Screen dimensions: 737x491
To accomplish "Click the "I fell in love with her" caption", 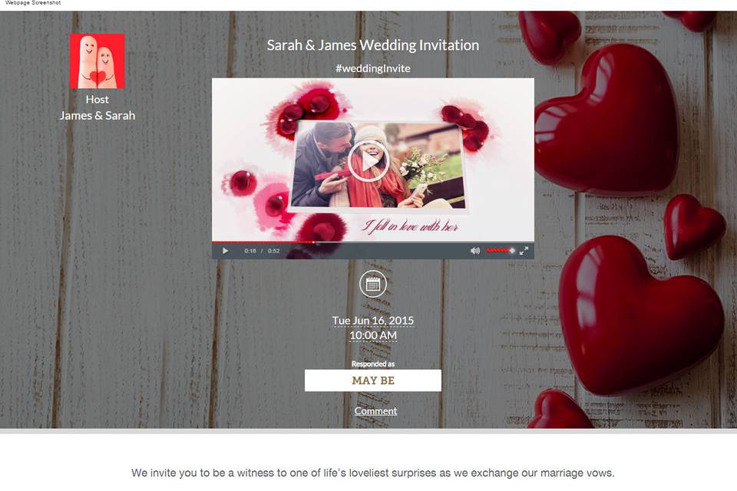I will pos(409,226).
